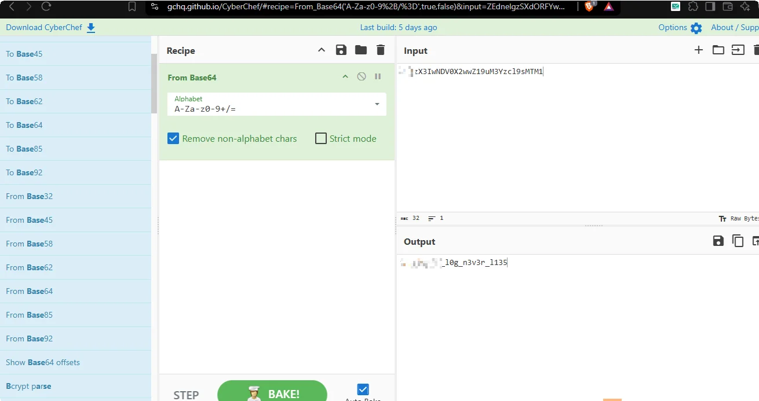Open Options gear icon
Image resolution: width=759 pixels, height=401 pixels.
click(696, 28)
